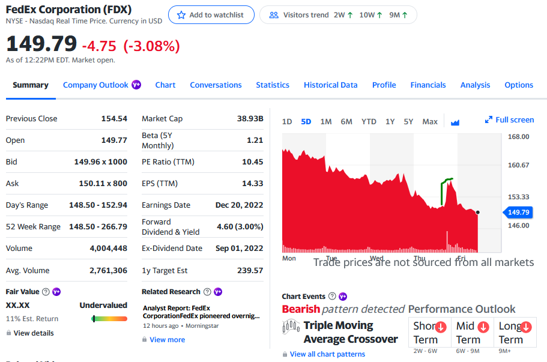Click the Y+ badge next to Related Research
This screenshot has width=547, height=362.
(x=218, y=292)
